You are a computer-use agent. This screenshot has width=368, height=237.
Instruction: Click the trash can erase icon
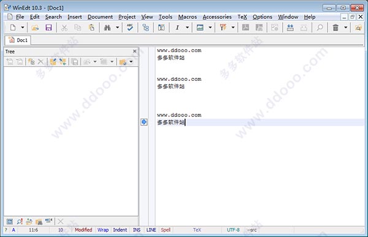pyautogui.click(x=335, y=28)
